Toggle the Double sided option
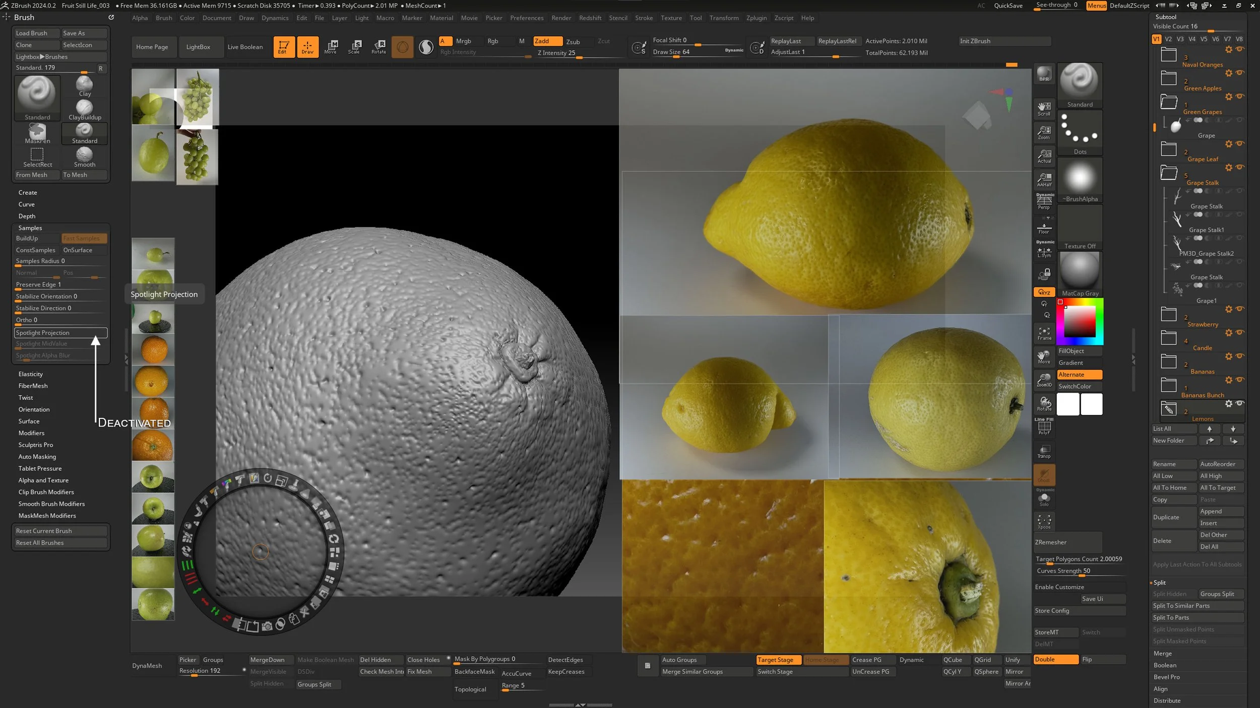This screenshot has height=708, width=1260. (x=1055, y=660)
